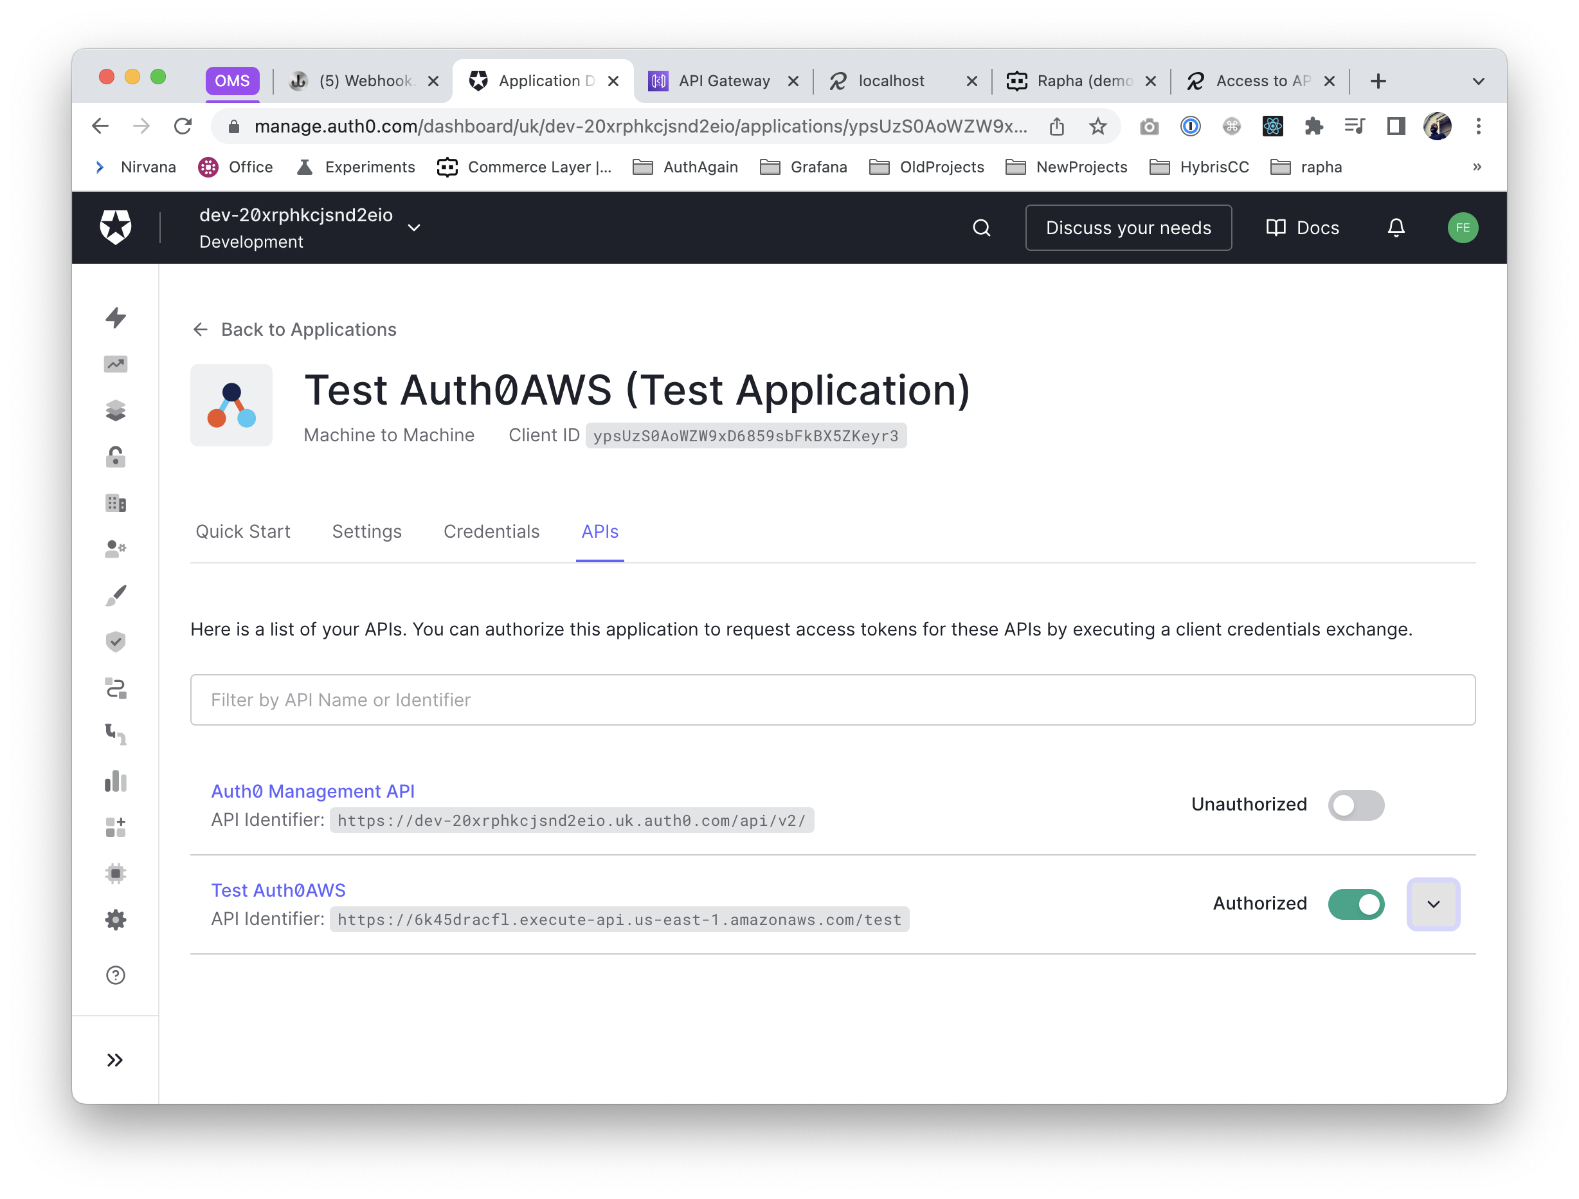The width and height of the screenshot is (1579, 1199).
Task: Open Branding paintbrush sidebar icon
Action: coord(116,596)
